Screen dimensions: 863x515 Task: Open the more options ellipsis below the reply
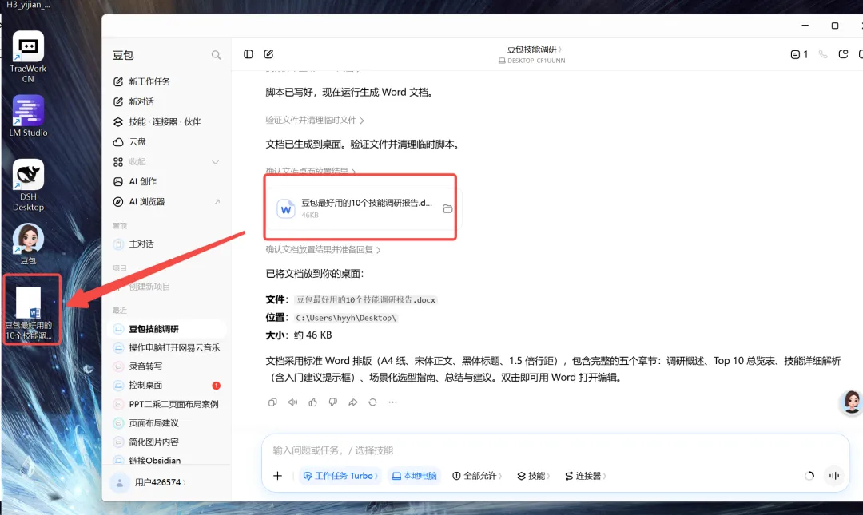392,402
